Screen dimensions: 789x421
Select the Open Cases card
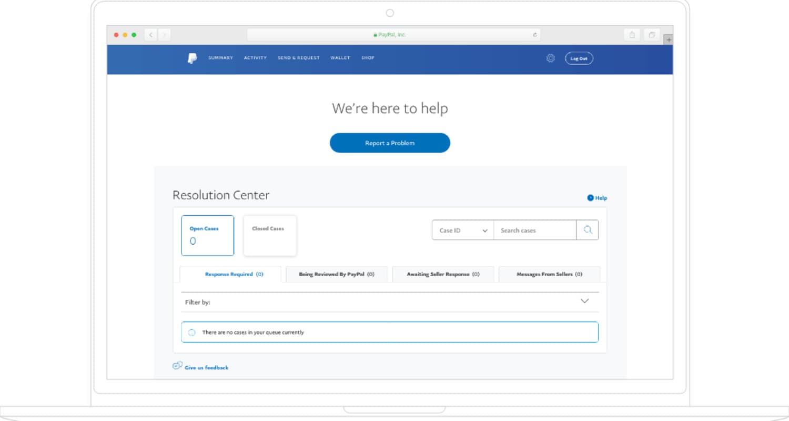coord(207,235)
